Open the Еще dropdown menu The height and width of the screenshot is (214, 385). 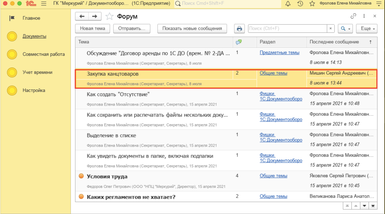tap(367, 29)
